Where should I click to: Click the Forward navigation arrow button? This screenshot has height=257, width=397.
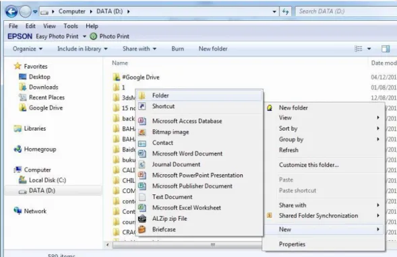25,11
